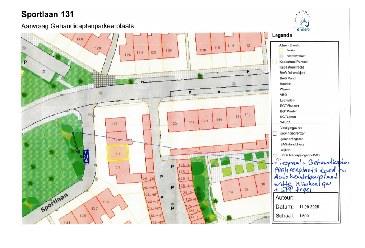The height and width of the screenshot is (248, 365).
Task: Select the yellow-outlined parcel 131
Action: coord(117,153)
